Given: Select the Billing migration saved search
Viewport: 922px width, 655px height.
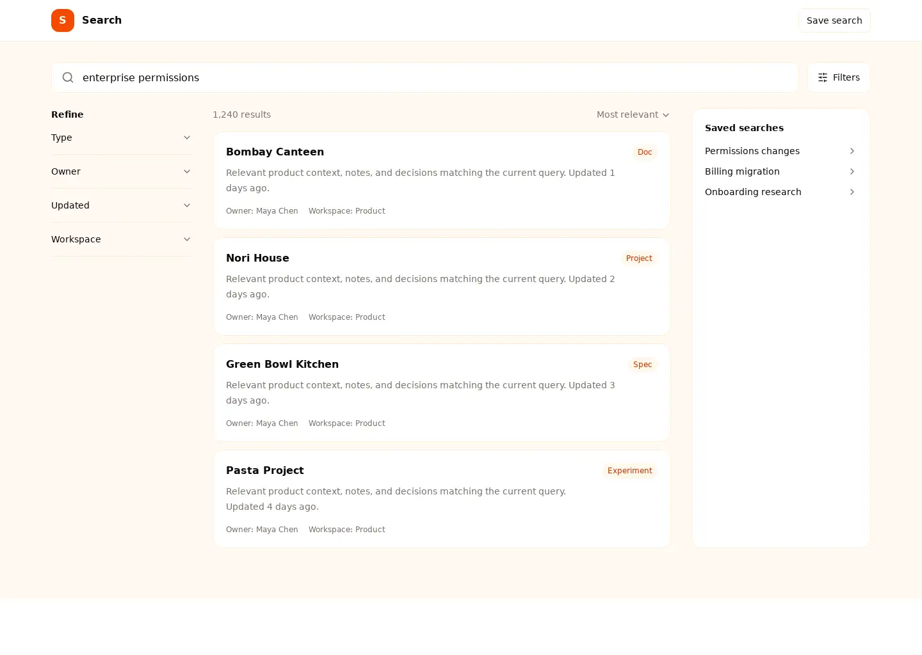Looking at the screenshot, I should click(781, 171).
